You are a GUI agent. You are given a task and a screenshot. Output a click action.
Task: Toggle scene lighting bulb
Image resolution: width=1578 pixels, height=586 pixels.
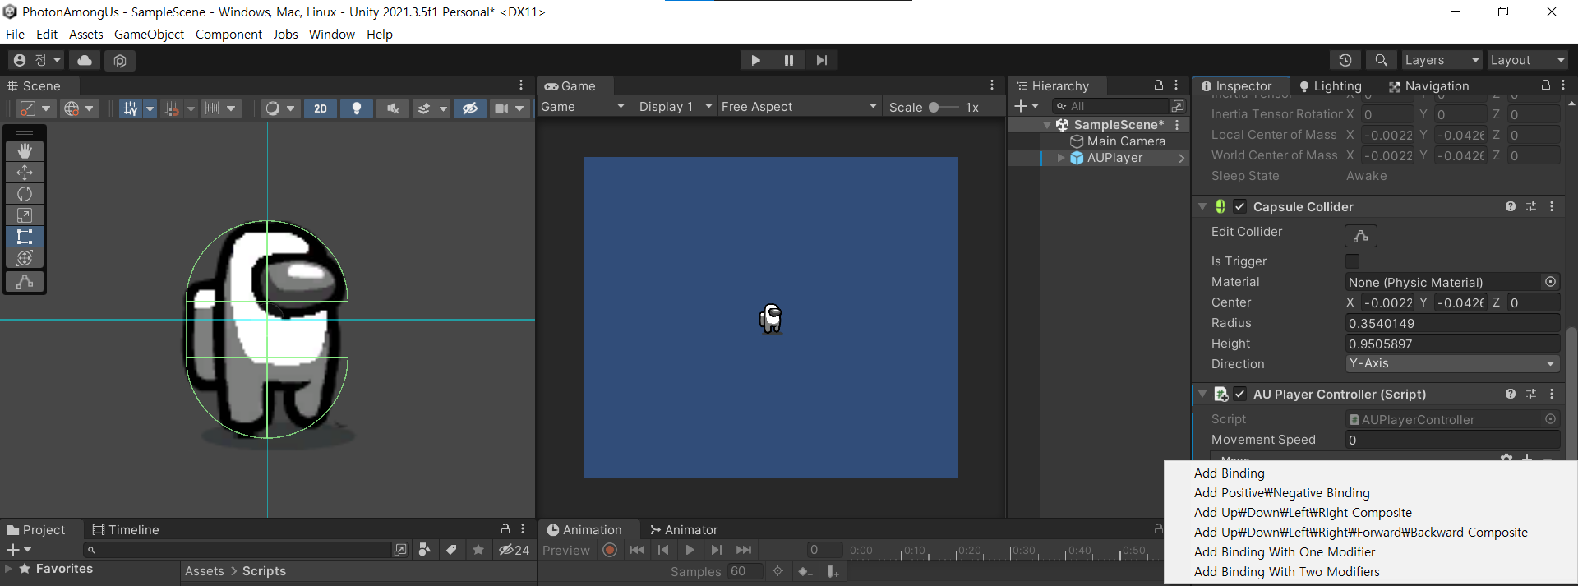357,108
